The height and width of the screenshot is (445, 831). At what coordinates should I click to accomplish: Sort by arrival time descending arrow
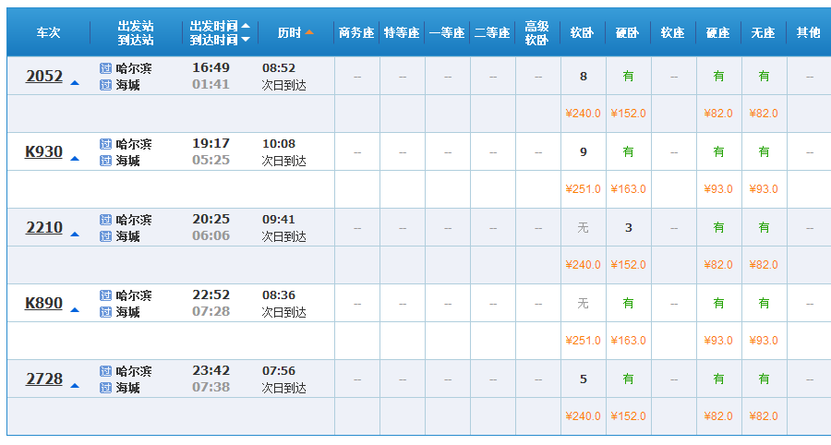pos(246,39)
